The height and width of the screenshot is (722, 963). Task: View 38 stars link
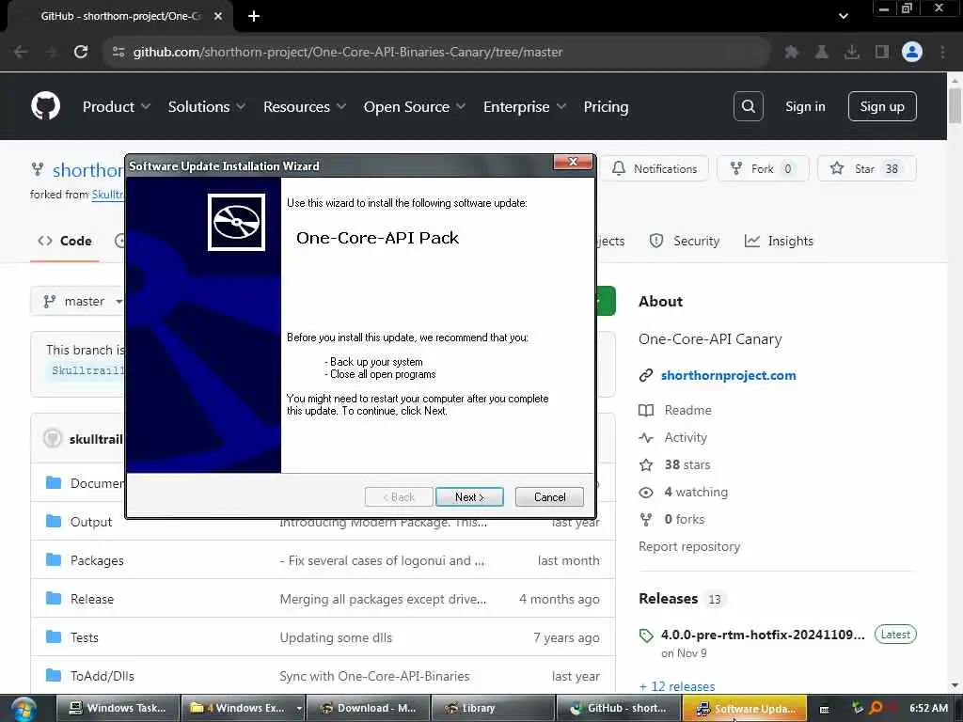coord(687,464)
